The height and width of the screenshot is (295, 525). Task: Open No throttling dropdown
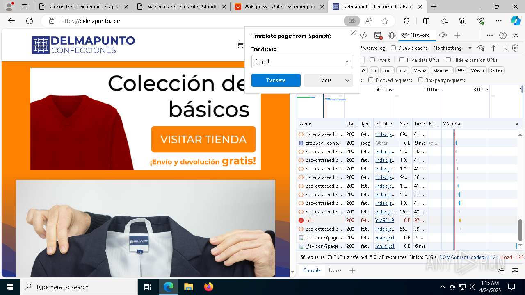click(x=452, y=48)
